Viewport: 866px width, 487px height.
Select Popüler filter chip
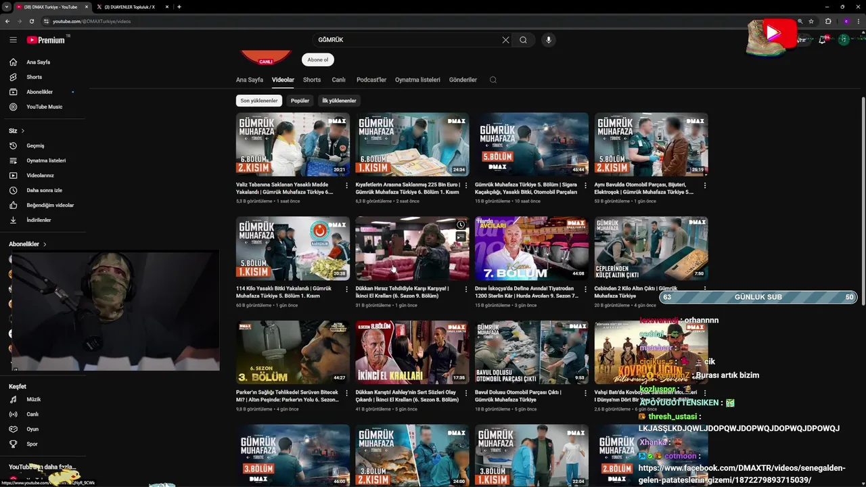pos(300,101)
